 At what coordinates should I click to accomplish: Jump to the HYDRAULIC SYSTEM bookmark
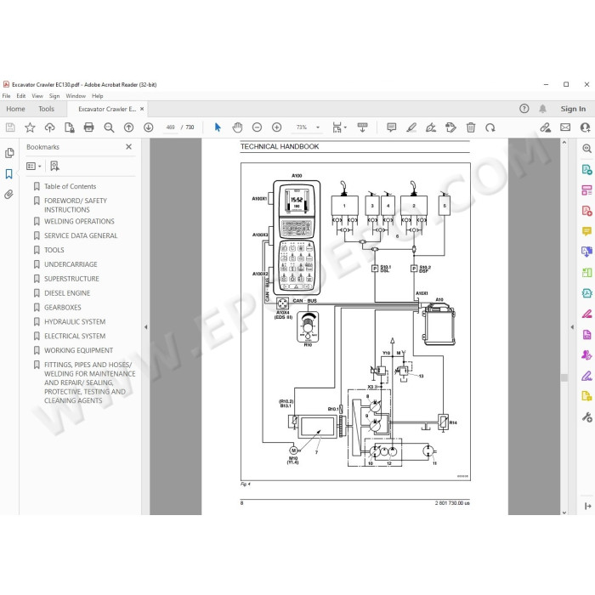point(75,322)
